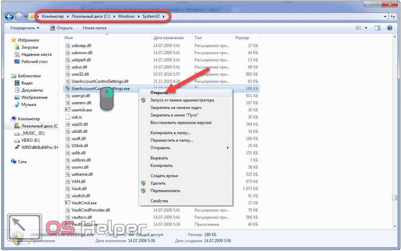The width and height of the screenshot is (401, 251).
Task: Select _MUSIC_ (D:) drive in tree
Action: (x=33, y=133)
